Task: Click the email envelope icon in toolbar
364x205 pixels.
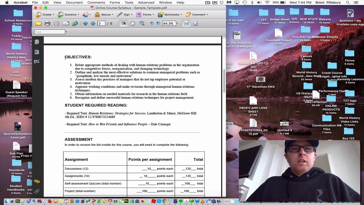Action: (65, 23)
